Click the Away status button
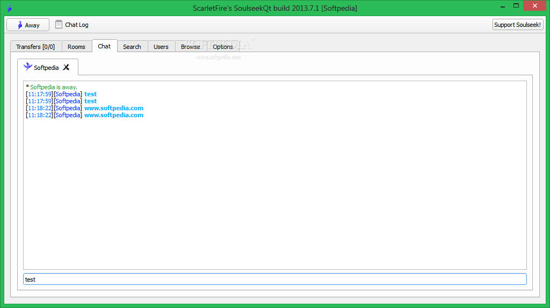The width and height of the screenshot is (550, 308). click(x=28, y=25)
